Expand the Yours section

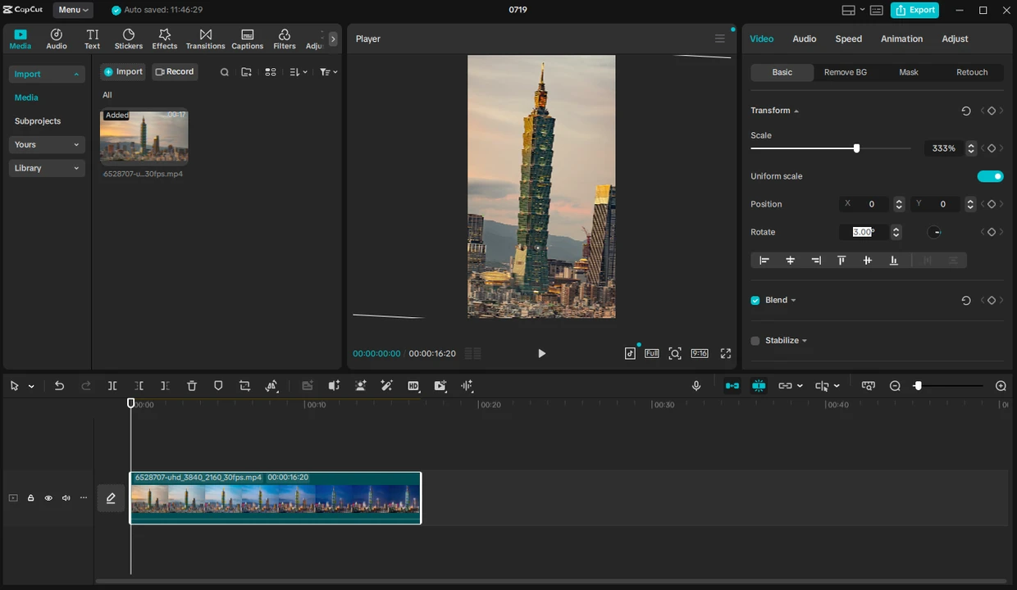[x=47, y=144]
